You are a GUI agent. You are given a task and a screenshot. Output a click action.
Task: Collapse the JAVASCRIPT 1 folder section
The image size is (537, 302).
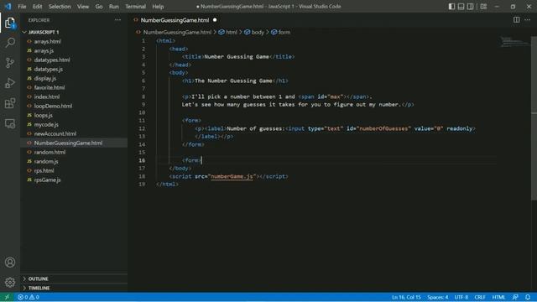click(x=44, y=32)
